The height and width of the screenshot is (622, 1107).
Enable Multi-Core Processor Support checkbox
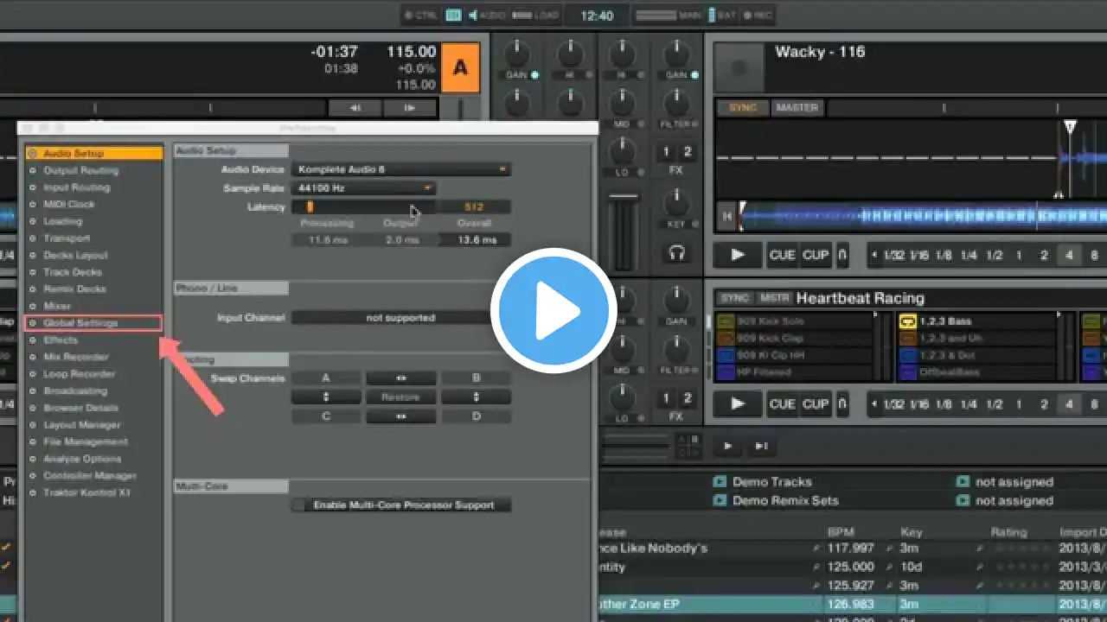tap(299, 505)
